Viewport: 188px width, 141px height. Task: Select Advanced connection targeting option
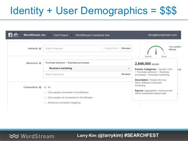(x=45, y=103)
